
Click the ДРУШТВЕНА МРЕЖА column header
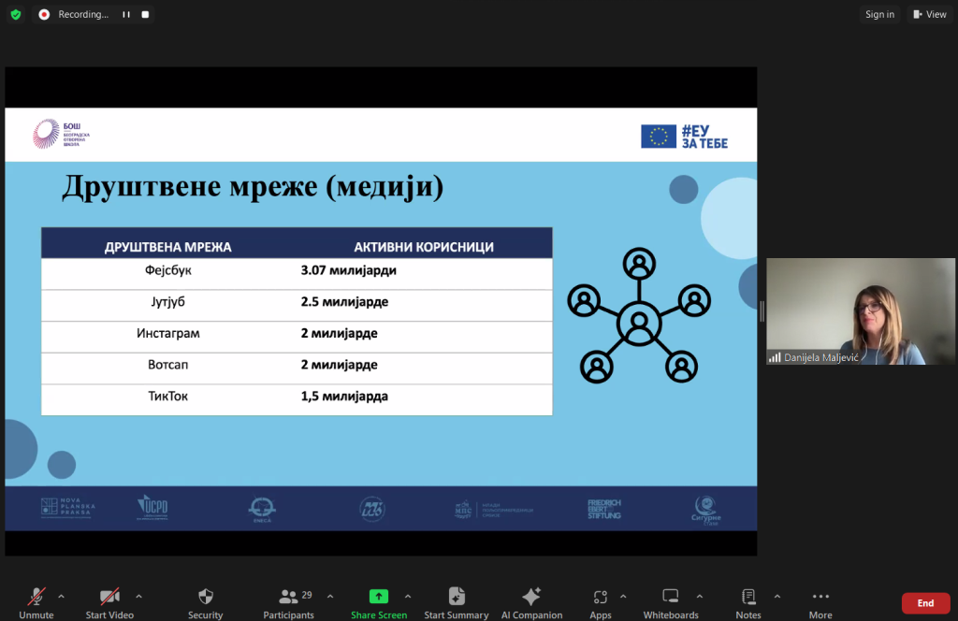click(168, 247)
